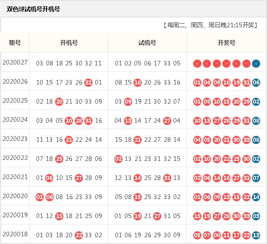Click blue ball 13 in row 2020018
The image size is (267, 244).
(x=256, y=235)
